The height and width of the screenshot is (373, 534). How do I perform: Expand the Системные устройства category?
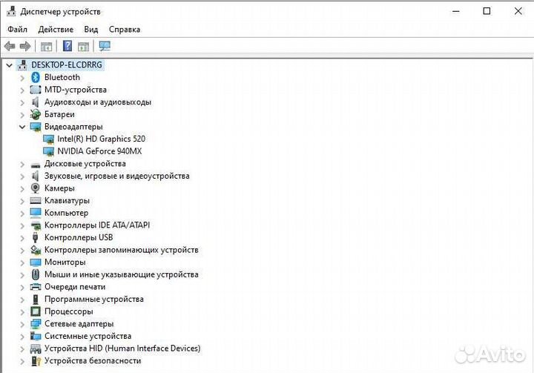tap(22, 336)
